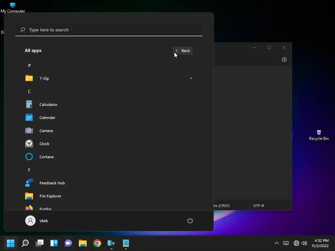
Task: Select the Recycle Bin desktop icon
Action: tap(319, 135)
